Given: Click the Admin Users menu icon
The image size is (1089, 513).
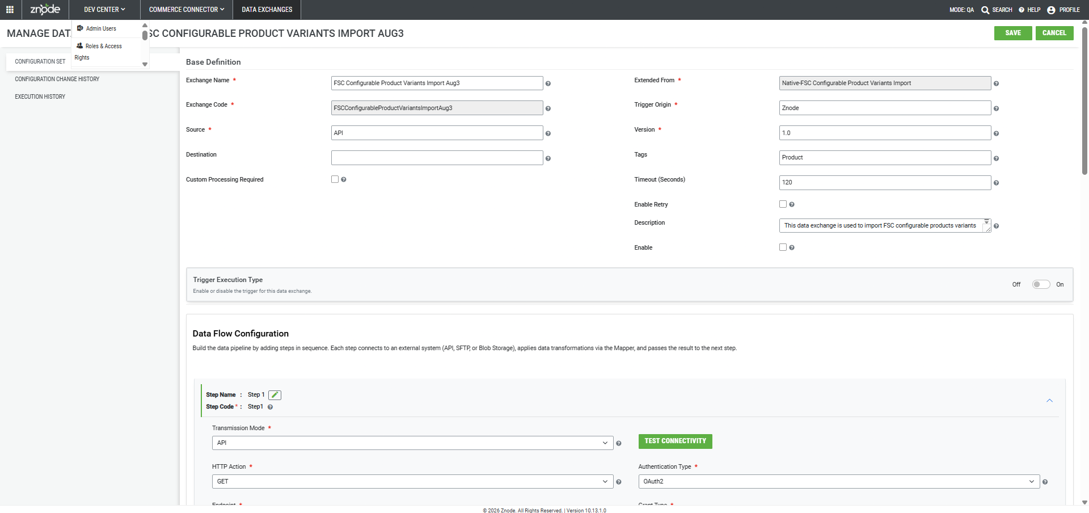Looking at the screenshot, I should [x=80, y=28].
